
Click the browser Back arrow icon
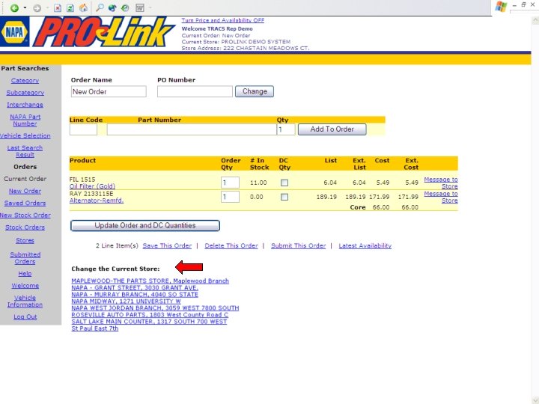(x=14, y=8)
